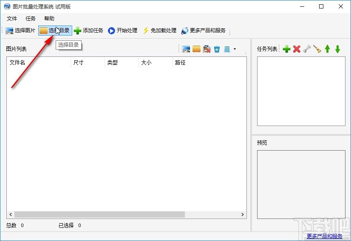This screenshot has height=241, width=351.
Task: Click the 选择目录 folder toolbar button
Action: 55,31
